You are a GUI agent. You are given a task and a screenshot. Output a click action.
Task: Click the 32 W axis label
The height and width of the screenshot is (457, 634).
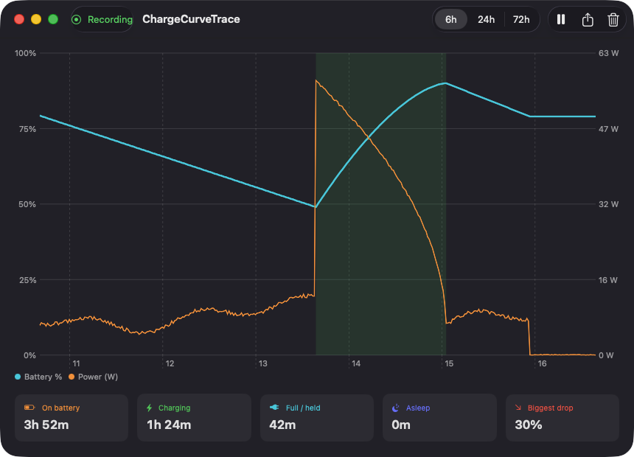[x=608, y=204]
